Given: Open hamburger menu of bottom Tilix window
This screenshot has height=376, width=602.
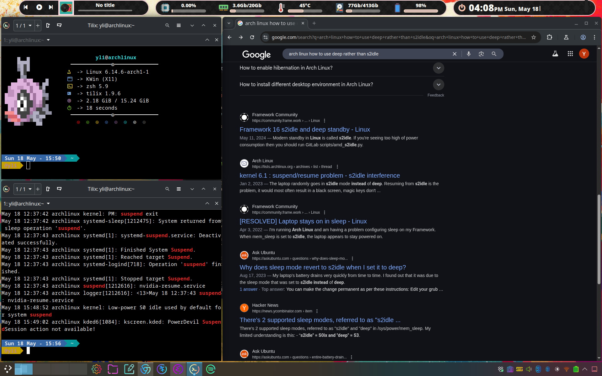Looking at the screenshot, I should tap(178, 189).
